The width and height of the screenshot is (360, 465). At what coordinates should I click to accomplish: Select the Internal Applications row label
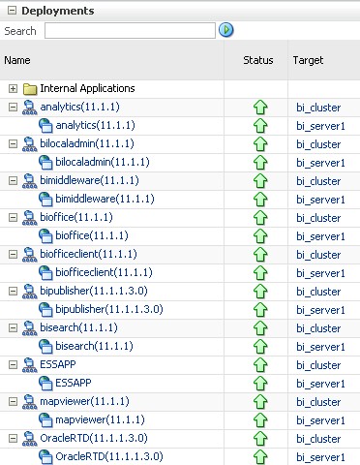click(x=87, y=88)
